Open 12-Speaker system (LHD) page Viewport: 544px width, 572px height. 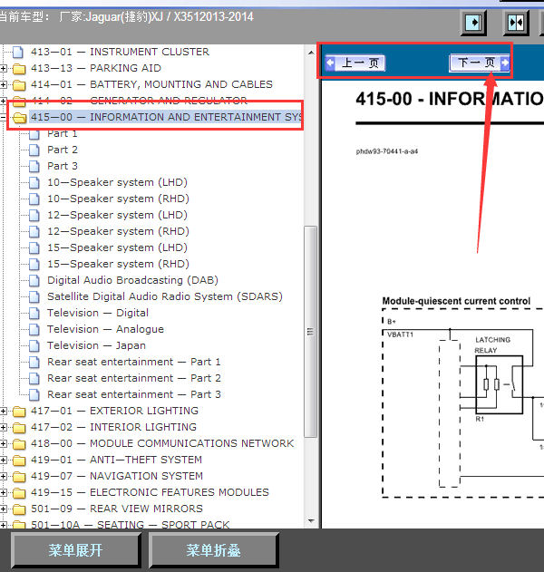coord(117,215)
